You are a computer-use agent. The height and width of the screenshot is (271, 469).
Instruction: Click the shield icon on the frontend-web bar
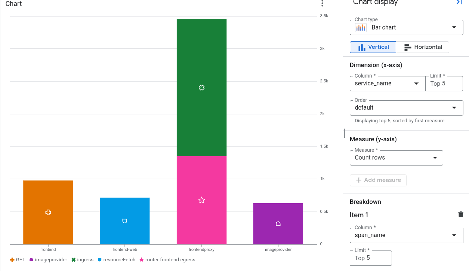(124, 220)
